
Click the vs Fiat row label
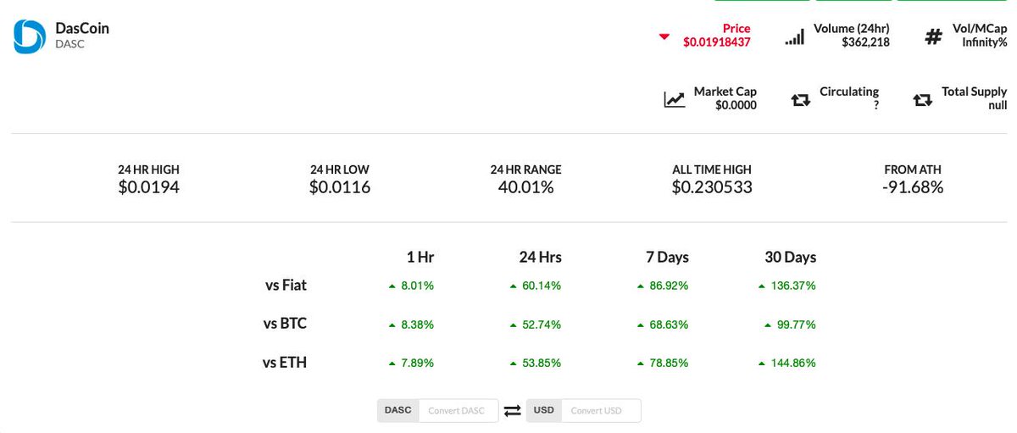click(x=286, y=286)
